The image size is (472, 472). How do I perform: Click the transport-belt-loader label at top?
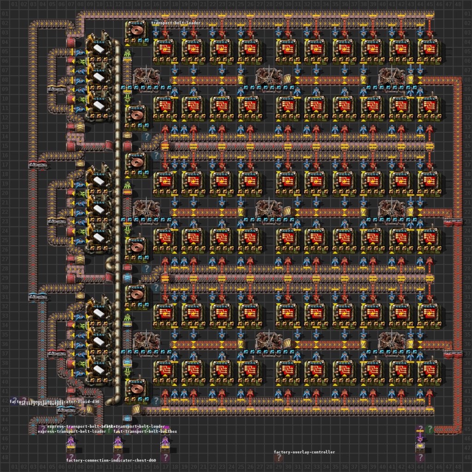pos(176,23)
